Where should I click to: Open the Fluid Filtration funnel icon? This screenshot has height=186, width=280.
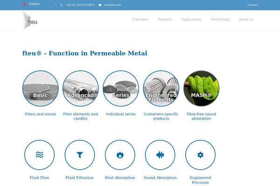click(80, 155)
